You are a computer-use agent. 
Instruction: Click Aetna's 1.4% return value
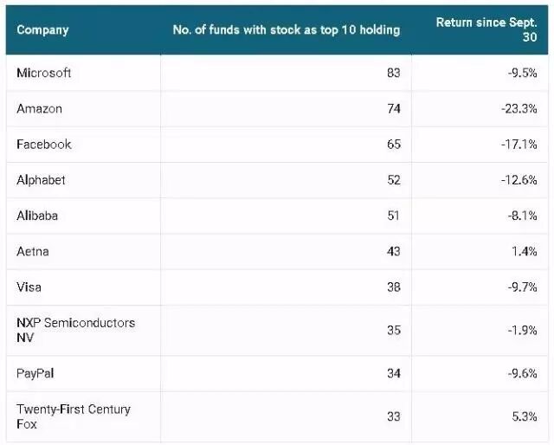pyautogui.click(x=525, y=251)
